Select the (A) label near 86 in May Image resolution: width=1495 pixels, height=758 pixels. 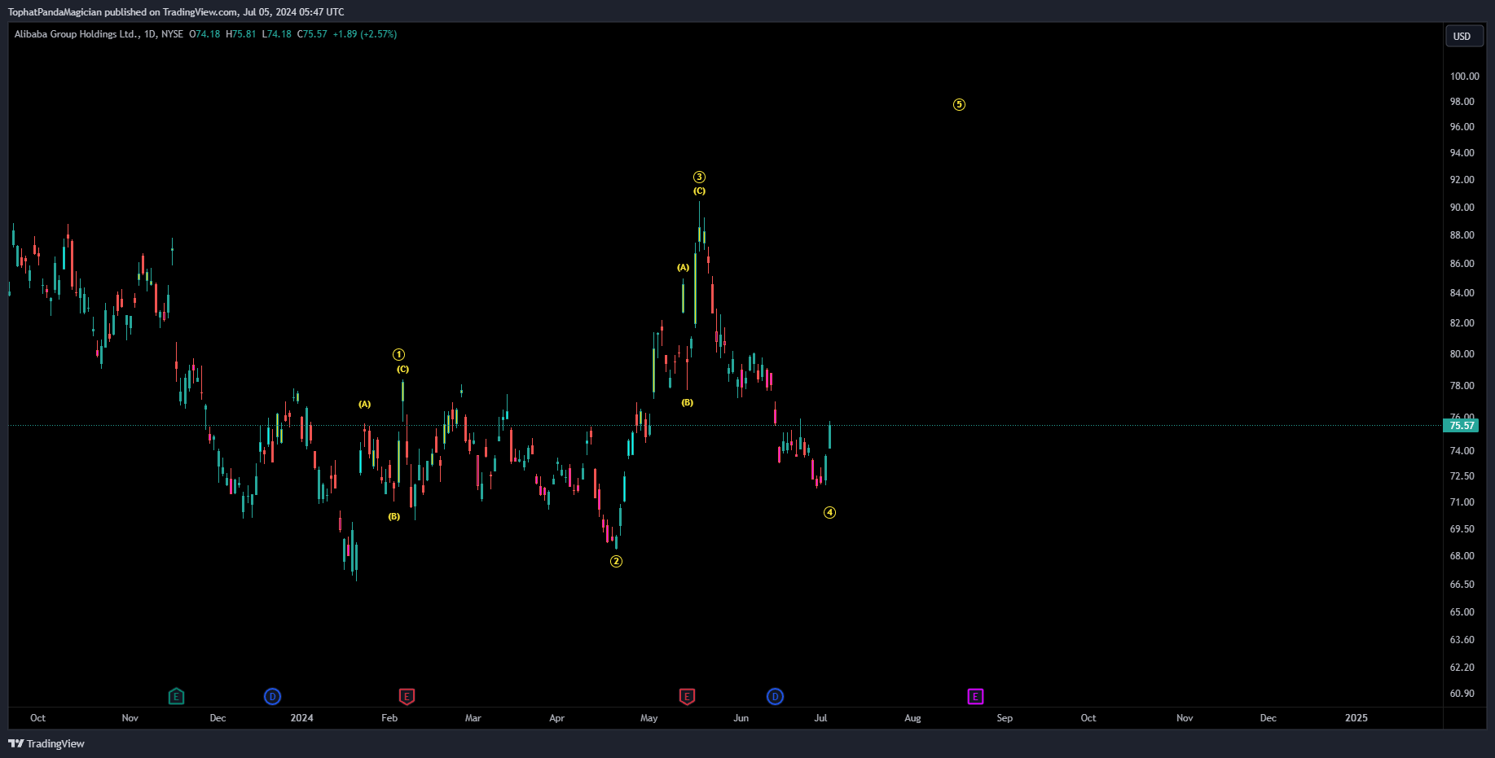[x=683, y=267]
